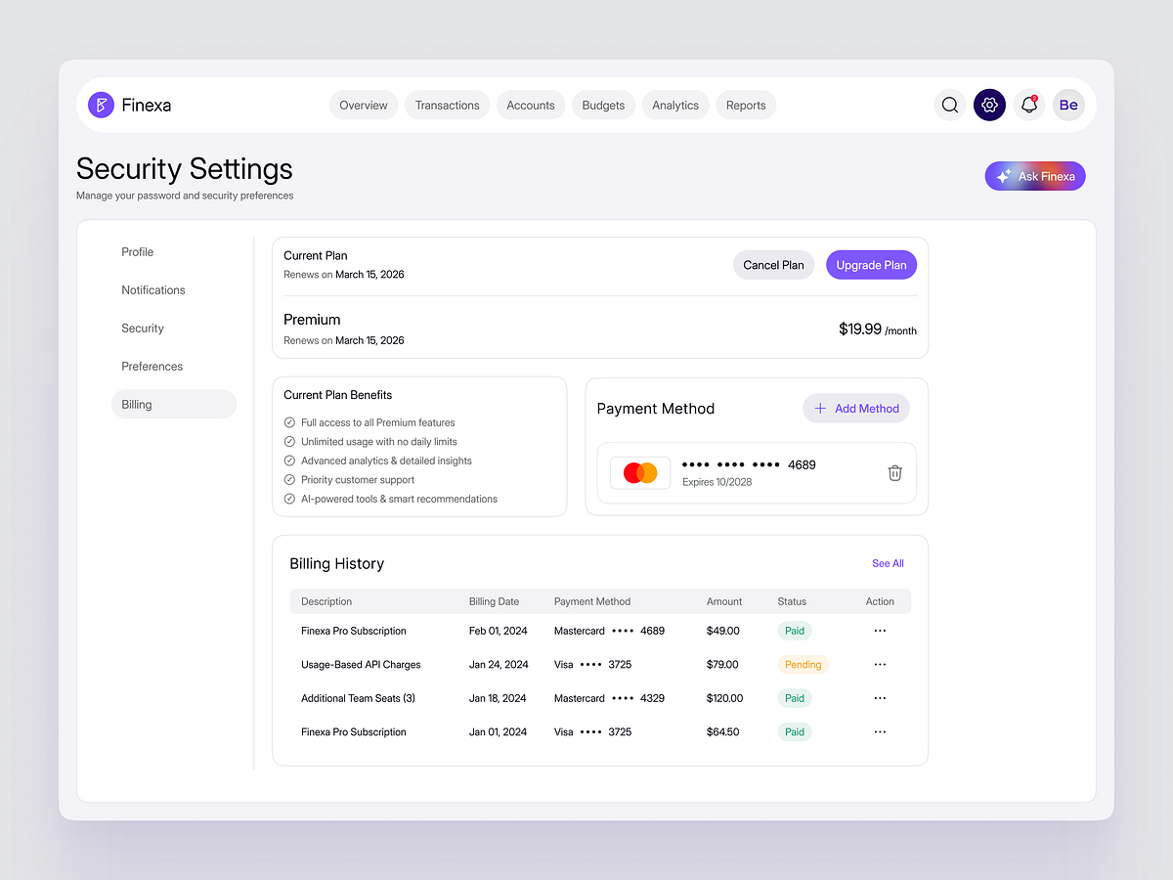
Task: Select Billing in the settings sidebar
Action: 136,404
